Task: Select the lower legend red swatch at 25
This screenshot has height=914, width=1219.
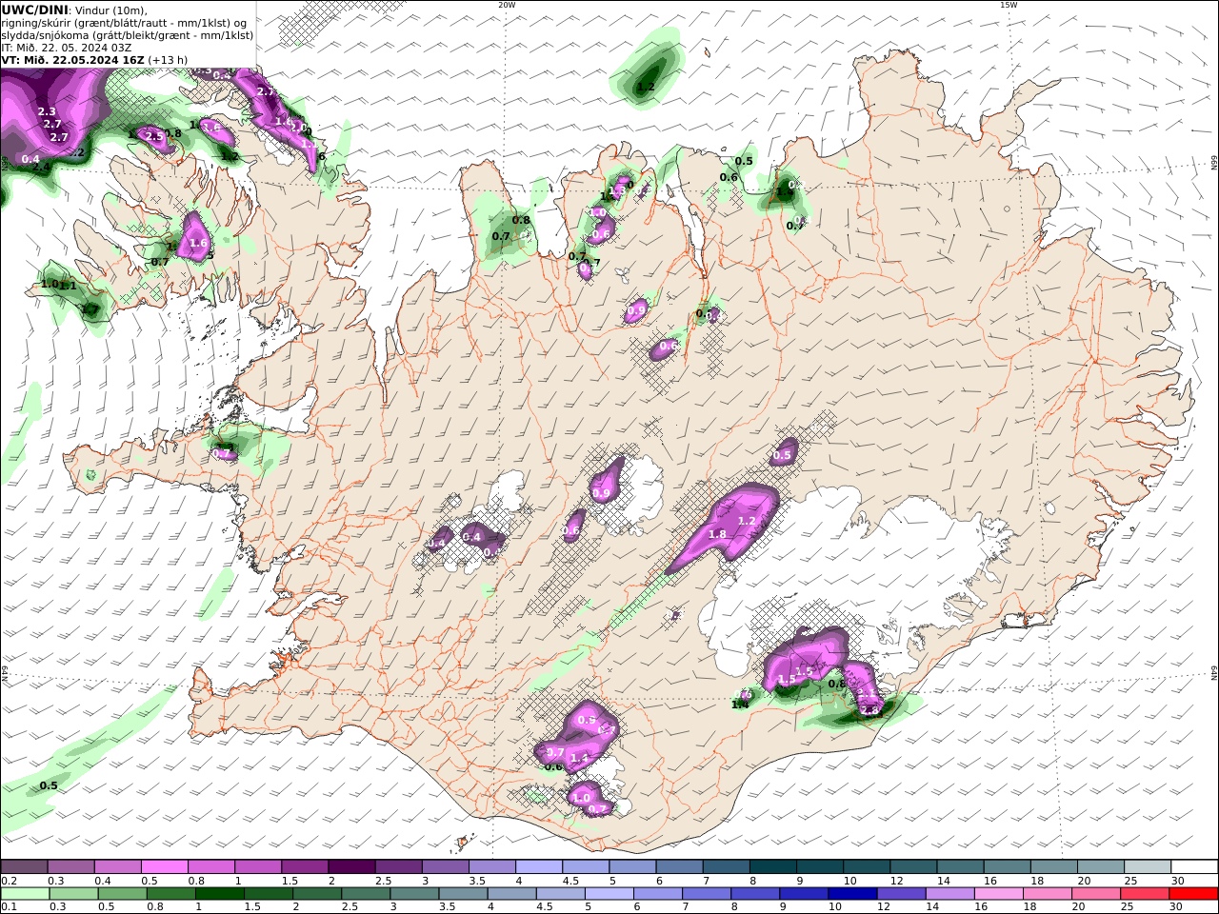Action: coord(1143,894)
